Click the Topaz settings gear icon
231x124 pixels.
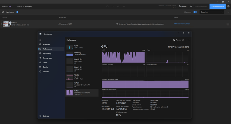(x=191, y=6)
